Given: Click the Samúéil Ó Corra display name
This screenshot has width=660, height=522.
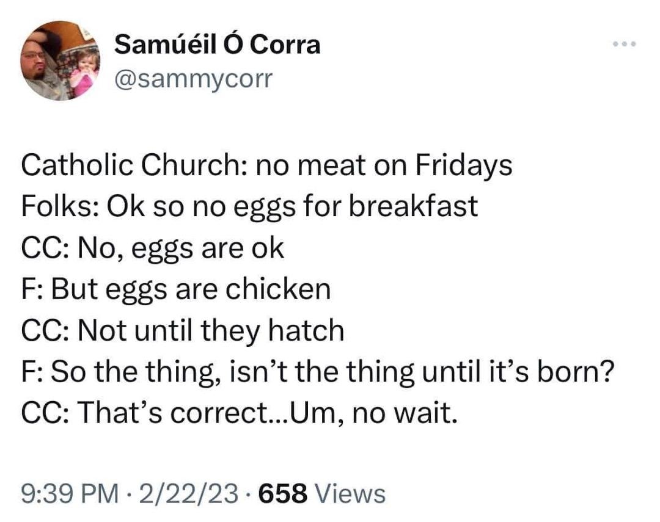Looking at the screenshot, I should point(217,44).
